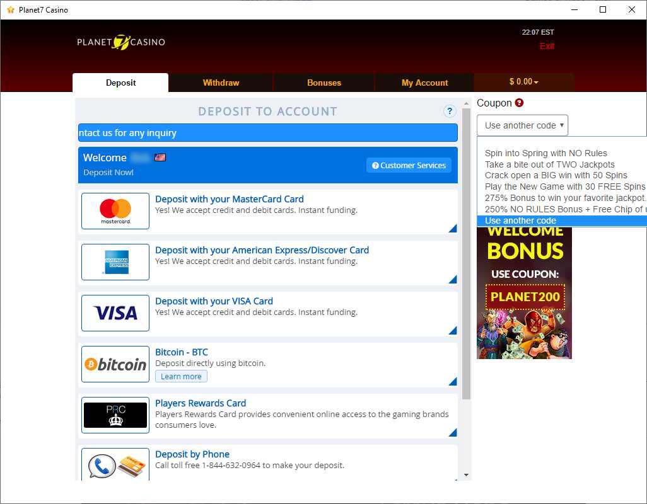Click the American Express logo

115,262
